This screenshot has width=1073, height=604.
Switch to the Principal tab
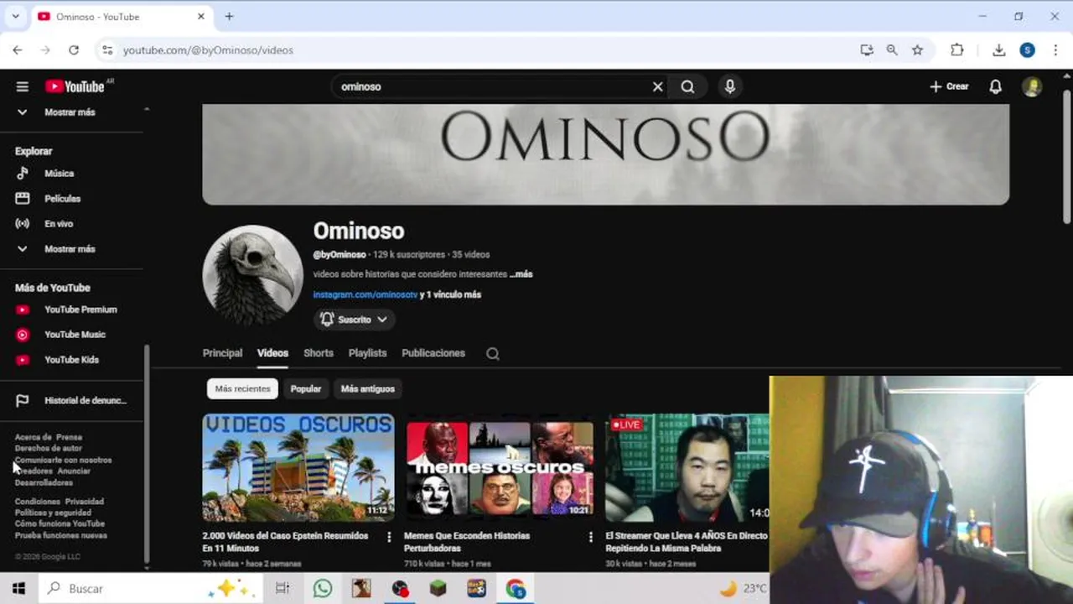coord(222,353)
